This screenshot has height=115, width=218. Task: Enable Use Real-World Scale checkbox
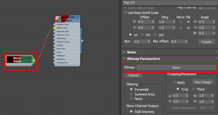[126, 12]
